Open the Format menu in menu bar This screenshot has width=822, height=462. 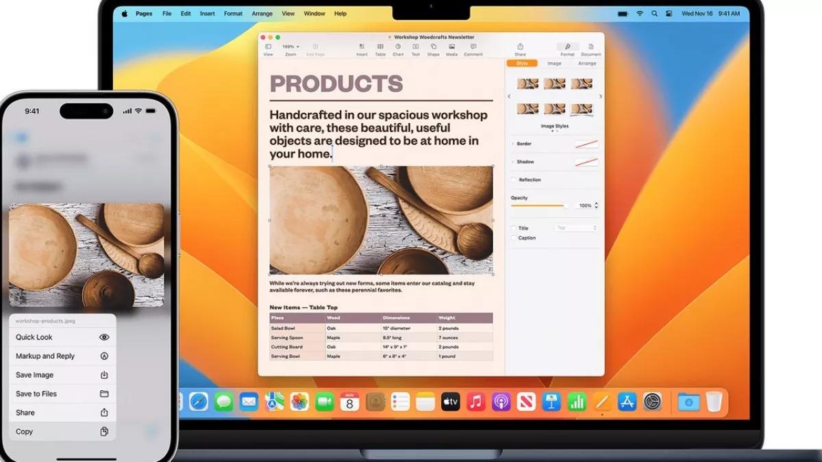coord(233,14)
